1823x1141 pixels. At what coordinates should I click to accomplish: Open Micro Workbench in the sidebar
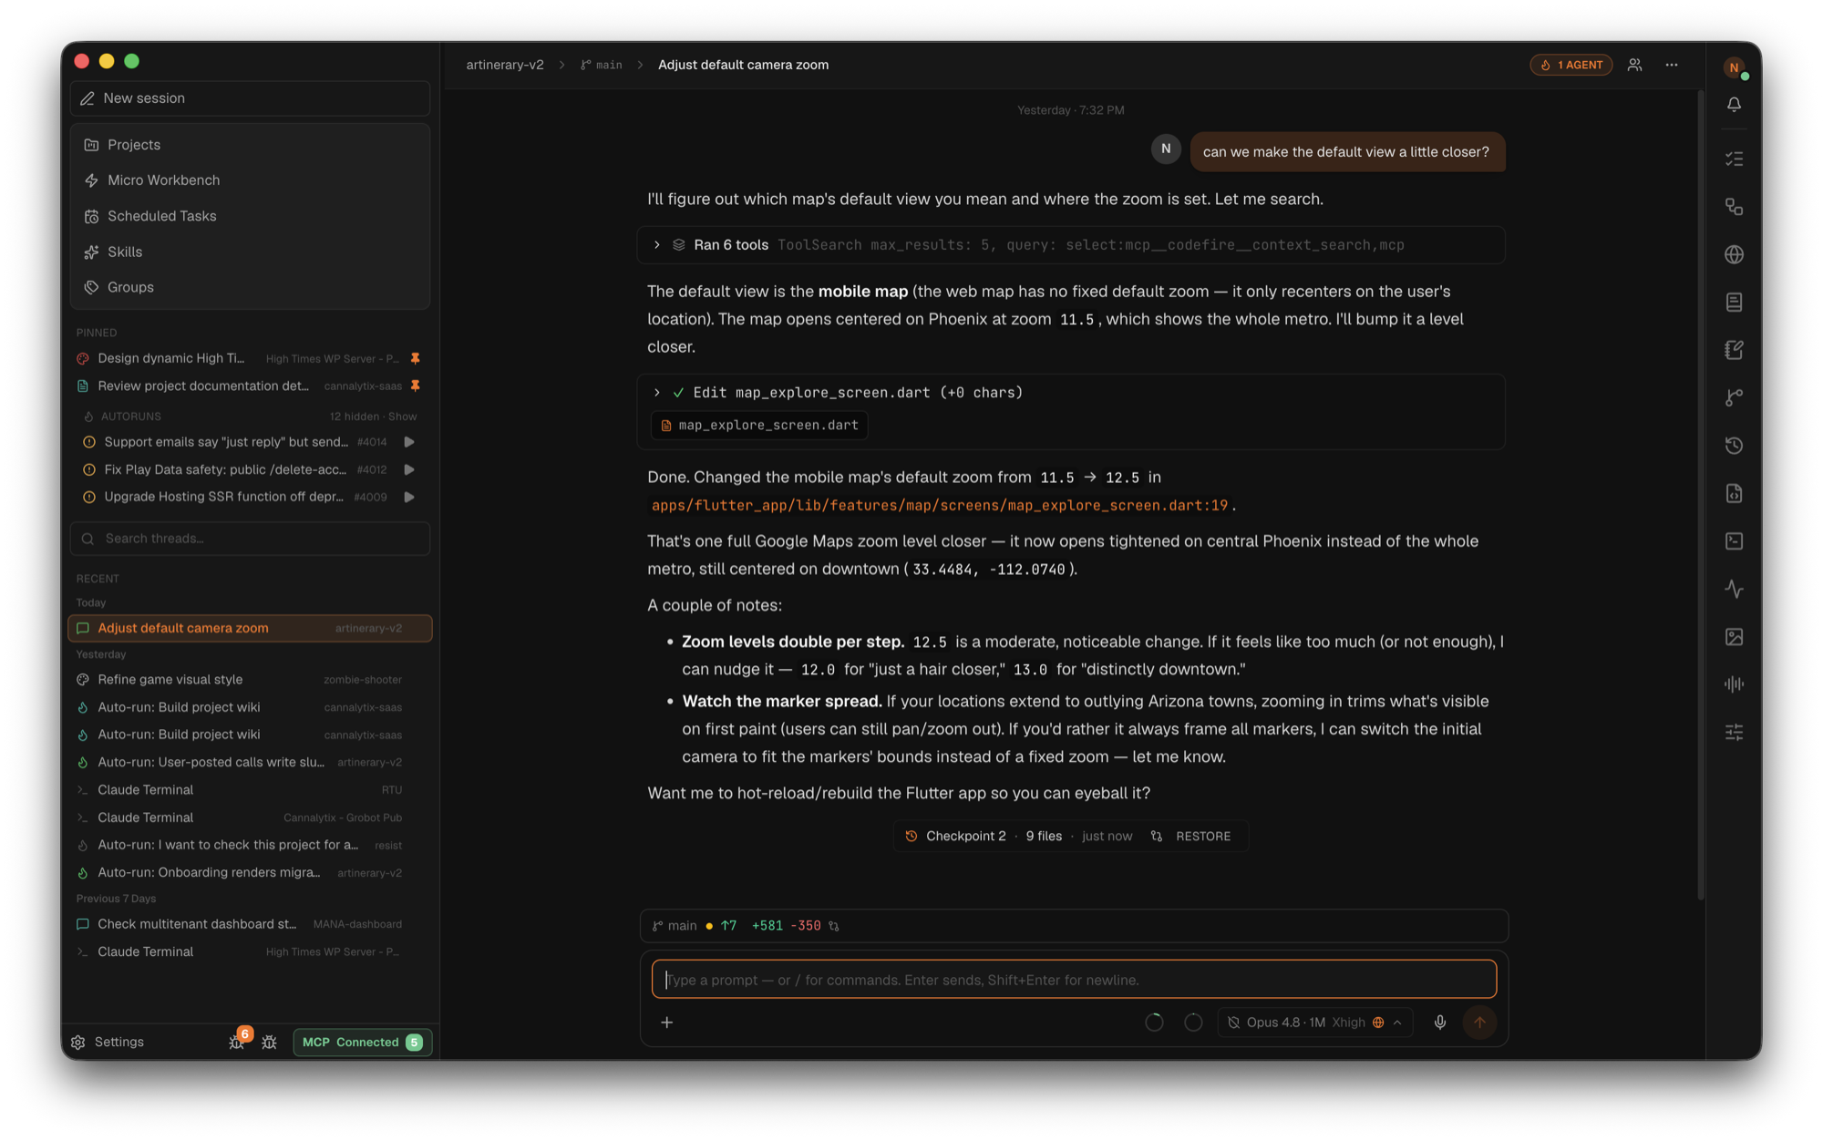pyautogui.click(x=250, y=180)
